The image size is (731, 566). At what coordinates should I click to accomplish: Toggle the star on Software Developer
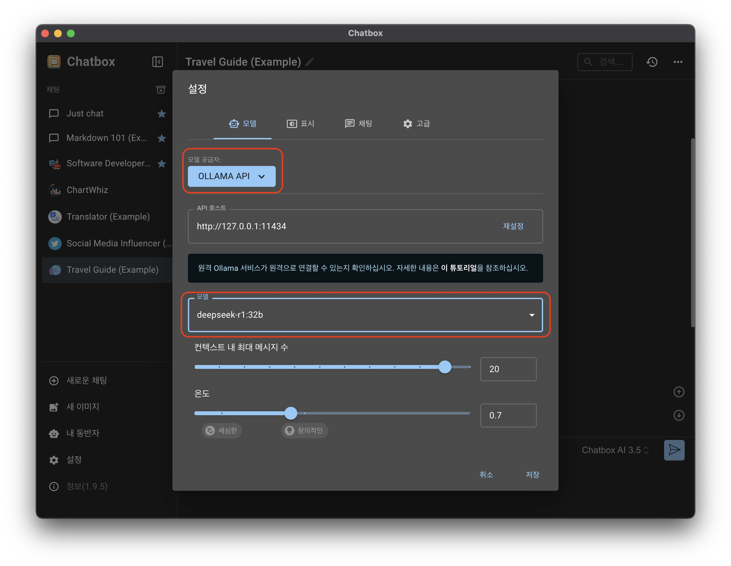(x=162, y=164)
